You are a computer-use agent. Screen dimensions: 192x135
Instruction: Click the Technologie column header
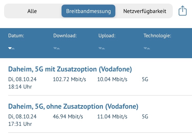pos(157,36)
